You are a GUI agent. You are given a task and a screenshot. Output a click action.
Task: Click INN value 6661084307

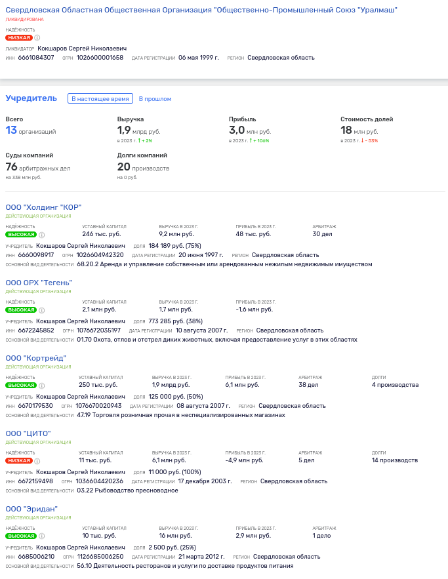[x=36, y=58]
